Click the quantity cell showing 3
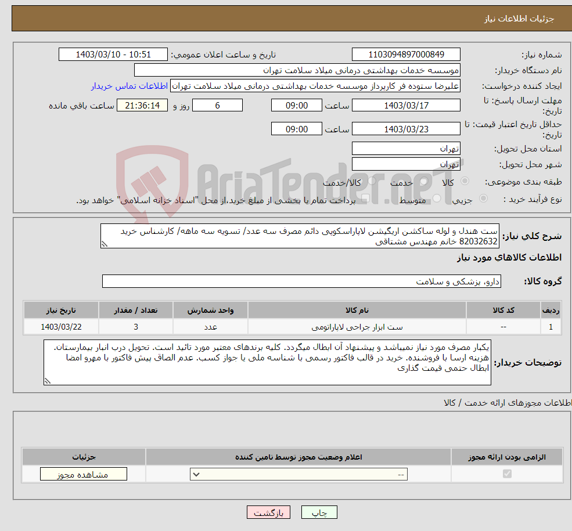 click(x=136, y=327)
